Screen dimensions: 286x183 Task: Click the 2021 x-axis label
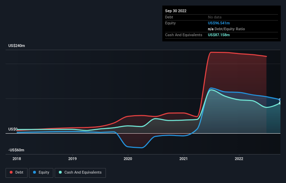[184, 159]
